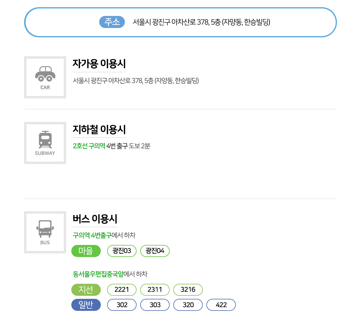Click the green 2호선 구의역 text
The height and width of the screenshot is (325, 361).
pyautogui.click(x=89, y=146)
